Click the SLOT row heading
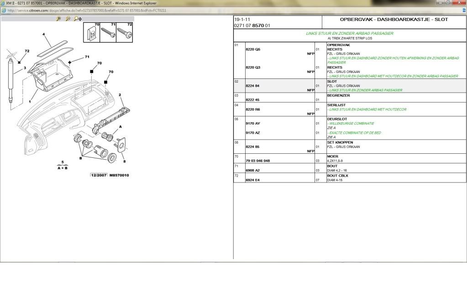467x297 pixels. click(x=332, y=81)
